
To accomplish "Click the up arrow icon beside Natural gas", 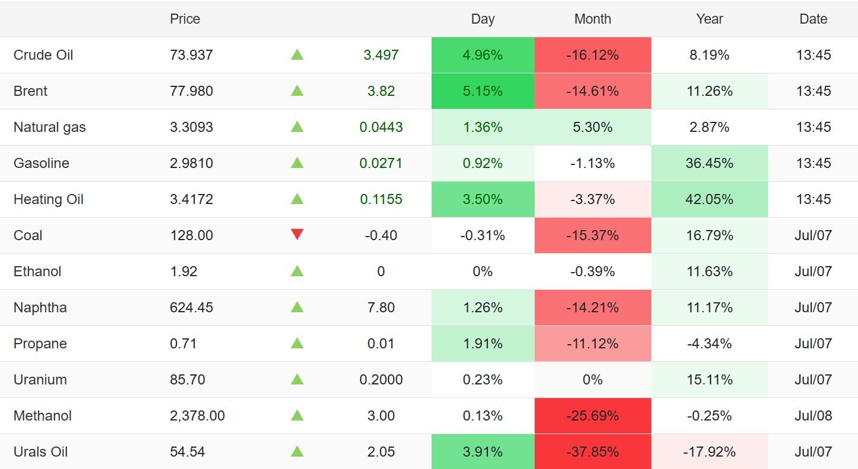I will [297, 127].
